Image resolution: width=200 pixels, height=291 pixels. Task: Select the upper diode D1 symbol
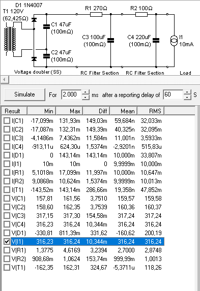coord(34,20)
